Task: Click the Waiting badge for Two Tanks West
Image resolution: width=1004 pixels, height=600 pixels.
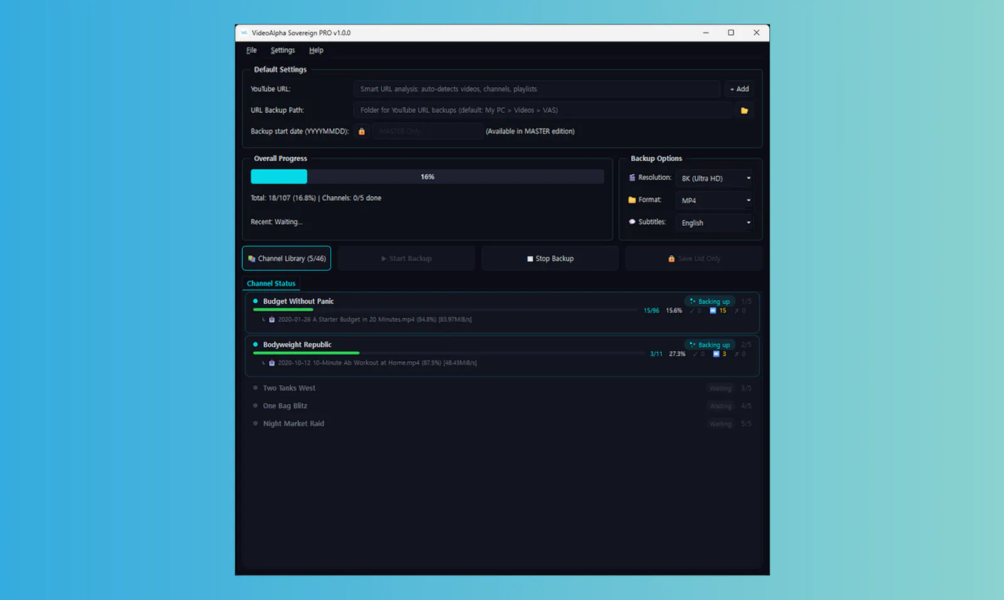Action: point(720,388)
